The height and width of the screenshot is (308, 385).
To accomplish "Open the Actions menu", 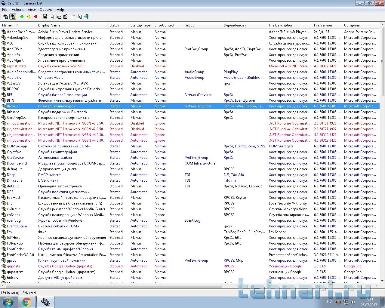I will pos(18,10).
